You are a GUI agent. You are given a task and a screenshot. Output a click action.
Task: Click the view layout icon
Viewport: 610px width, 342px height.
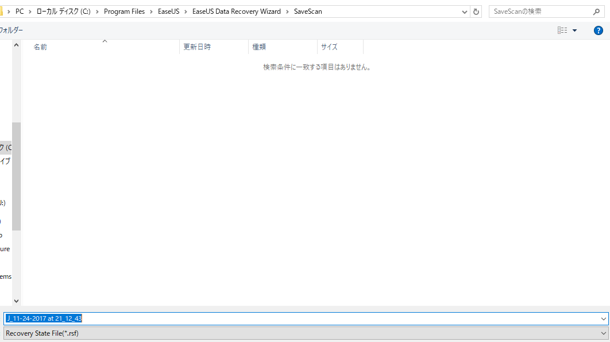(x=562, y=30)
